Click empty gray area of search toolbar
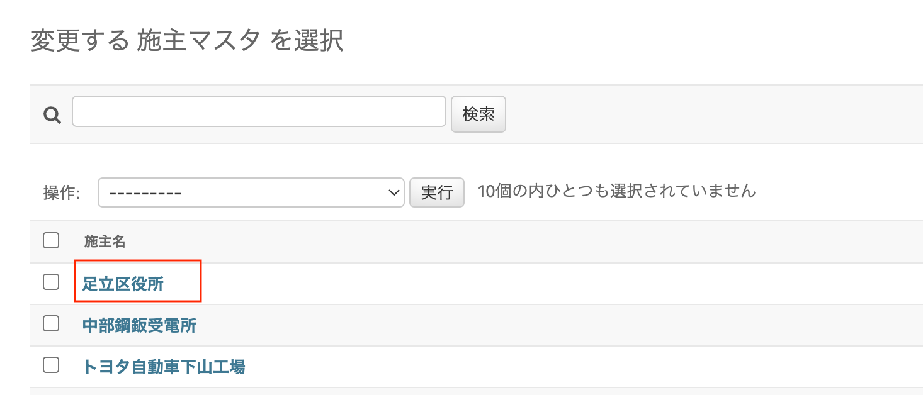The width and height of the screenshot is (923, 395). coord(693,114)
